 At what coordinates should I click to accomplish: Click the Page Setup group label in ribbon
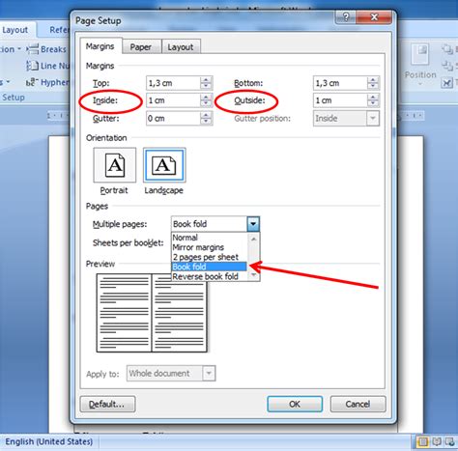pos(13,98)
